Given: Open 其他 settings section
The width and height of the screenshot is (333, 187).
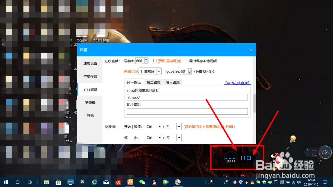Looking at the screenshot, I should coord(90,116).
